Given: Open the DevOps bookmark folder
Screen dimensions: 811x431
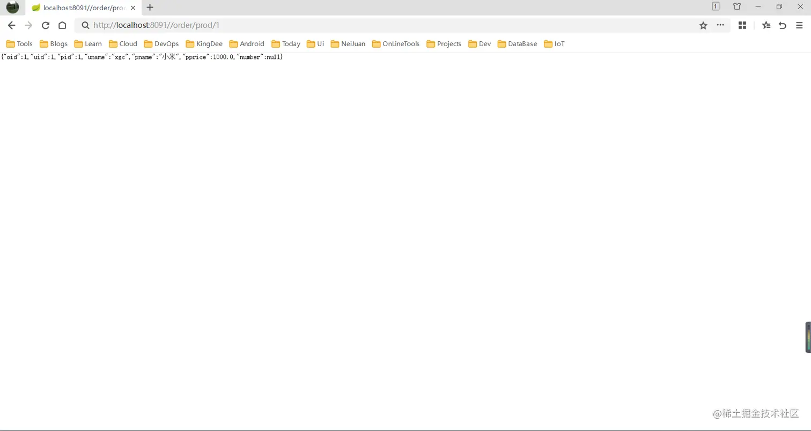Looking at the screenshot, I should tap(161, 44).
